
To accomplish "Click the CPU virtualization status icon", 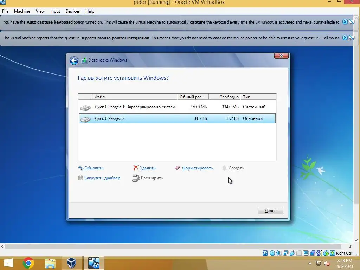I will coord(319,253).
